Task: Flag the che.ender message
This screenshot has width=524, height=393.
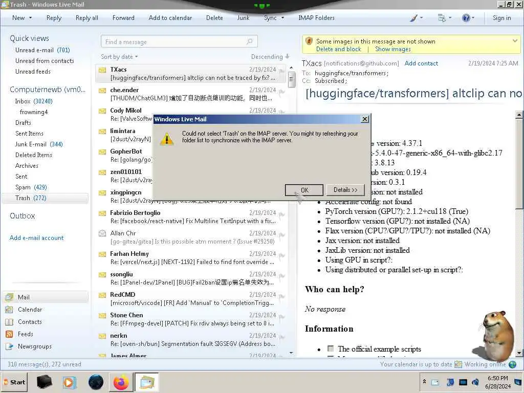Action: point(281,92)
